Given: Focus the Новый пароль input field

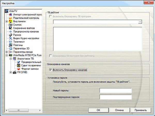Looking at the screenshot, I should click(x=115, y=90).
